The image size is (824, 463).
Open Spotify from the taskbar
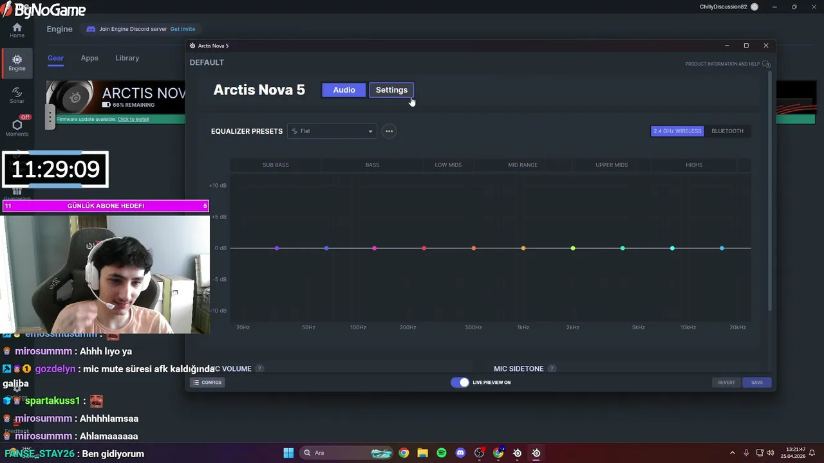(442, 453)
